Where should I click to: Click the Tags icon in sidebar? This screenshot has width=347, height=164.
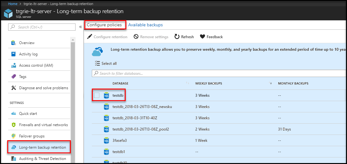(x=13, y=76)
